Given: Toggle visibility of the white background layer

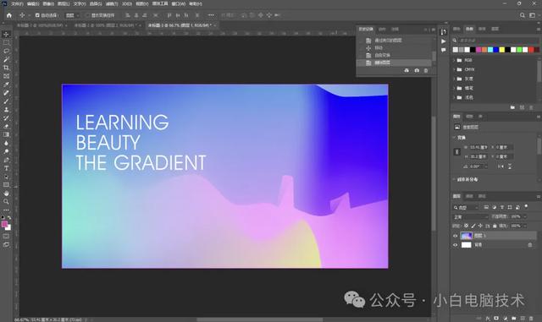Looking at the screenshot, I should tap(456, 245).
